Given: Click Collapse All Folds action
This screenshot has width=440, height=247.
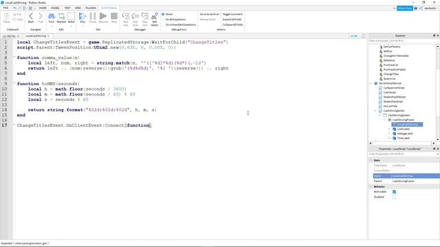Looking at the screenshot, I should 233,25.
